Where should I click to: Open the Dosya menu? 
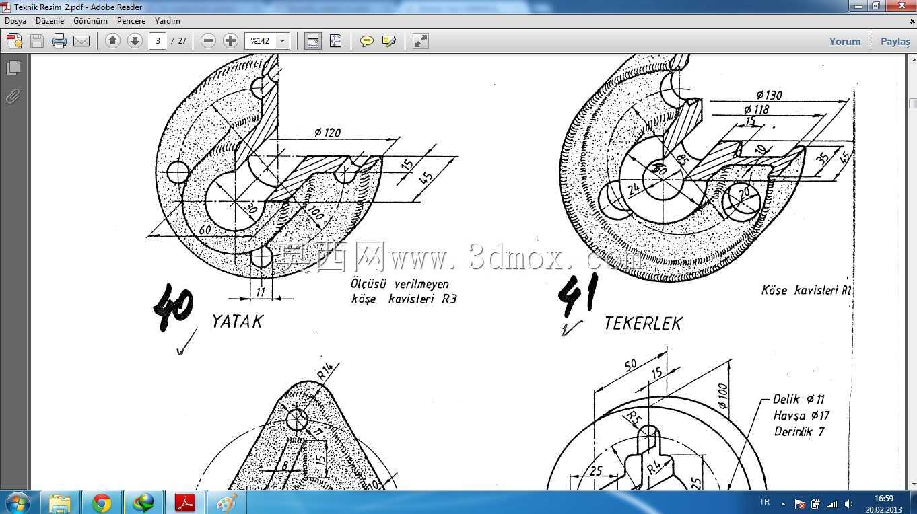pos(15,21)
